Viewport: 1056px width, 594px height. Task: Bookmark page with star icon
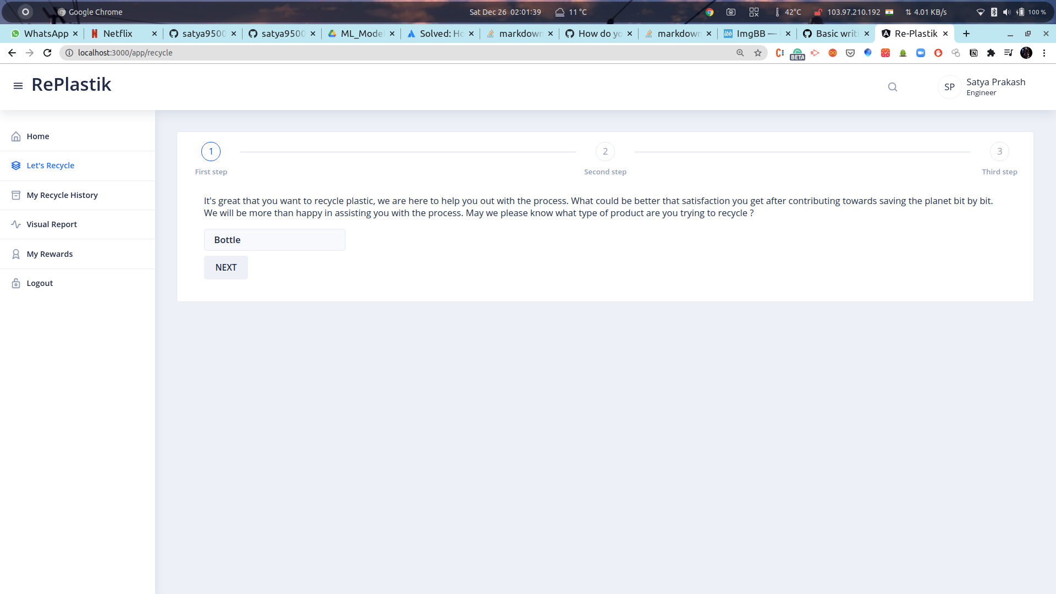pos(758,53)
